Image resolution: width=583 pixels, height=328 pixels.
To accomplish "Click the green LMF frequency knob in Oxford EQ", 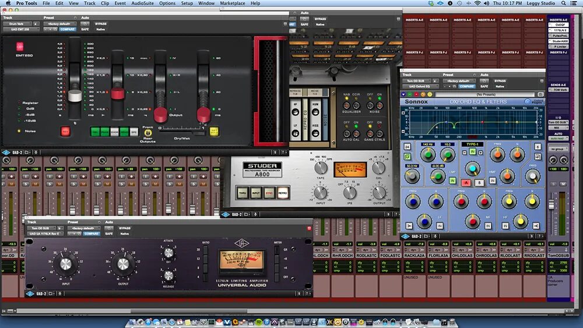I will (x=428, y=154).
